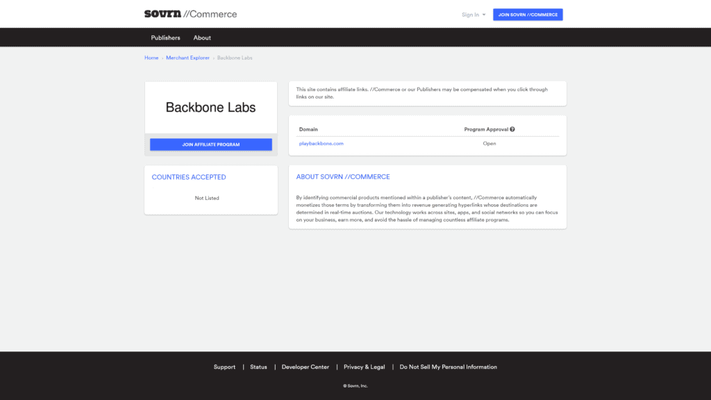711x400 pixels.
Task: Open the Publishers menu
Action: coord(165,37)
